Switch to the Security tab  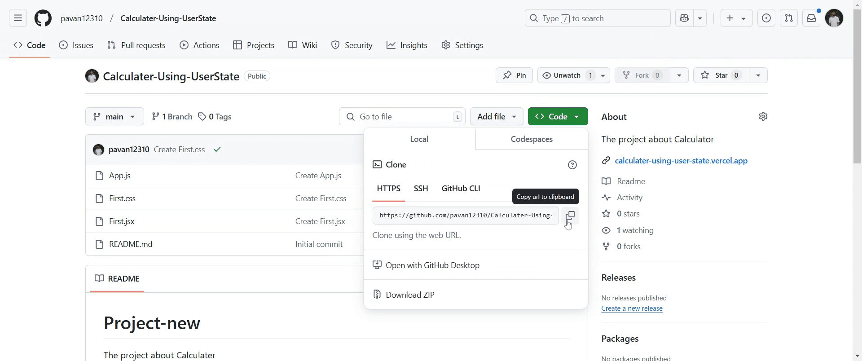pos(352,45)
